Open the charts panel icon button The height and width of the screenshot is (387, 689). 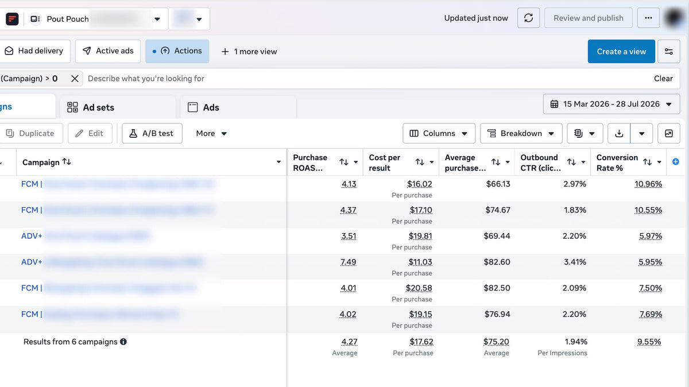pyautogui.click(x=669, y=133)
